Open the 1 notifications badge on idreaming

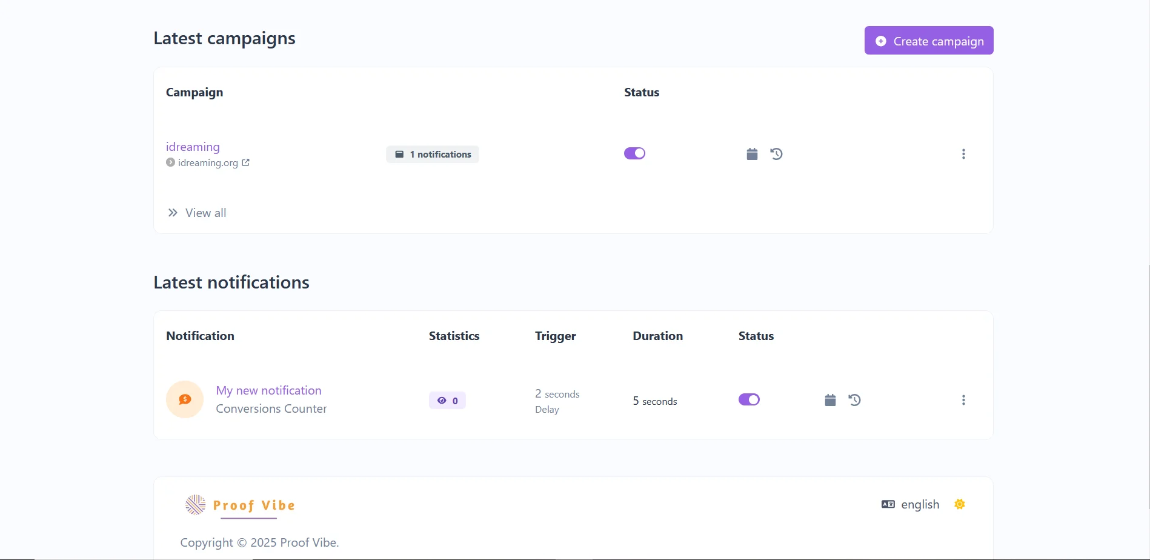pyautogui.click(x=432, y=154)
